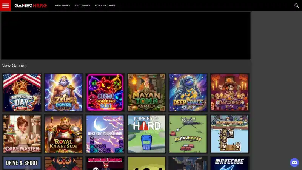The height and width of the screenshot is (170, 302).
Task: Open Destroy Your Demon game
Action: coord(105,134)
